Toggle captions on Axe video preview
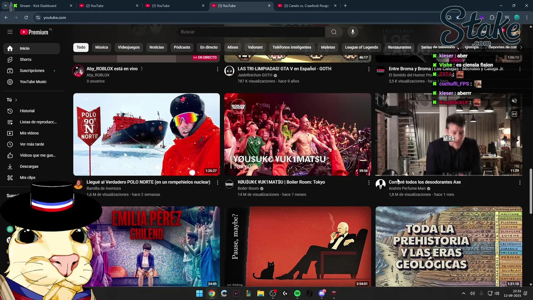This screenshot has width=533, height=300. coord(514,114)
